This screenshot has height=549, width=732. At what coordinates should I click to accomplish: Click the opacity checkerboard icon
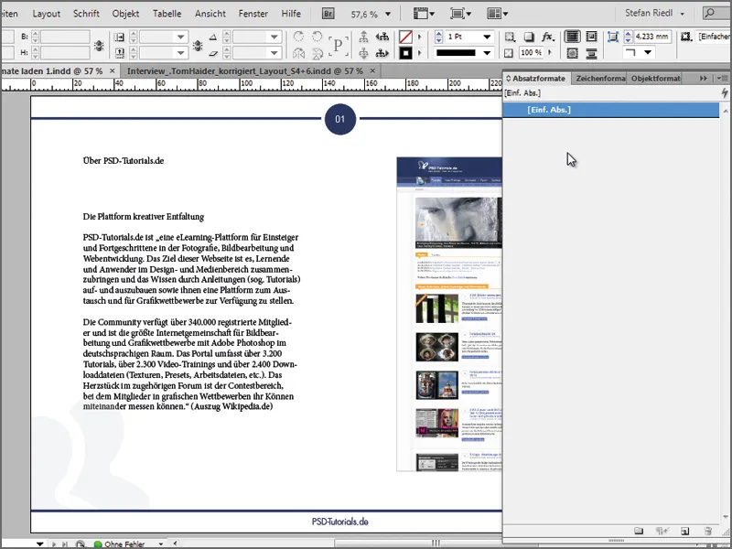tap(510, 53)
